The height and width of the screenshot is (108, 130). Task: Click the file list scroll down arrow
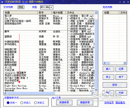pos(96,90)
